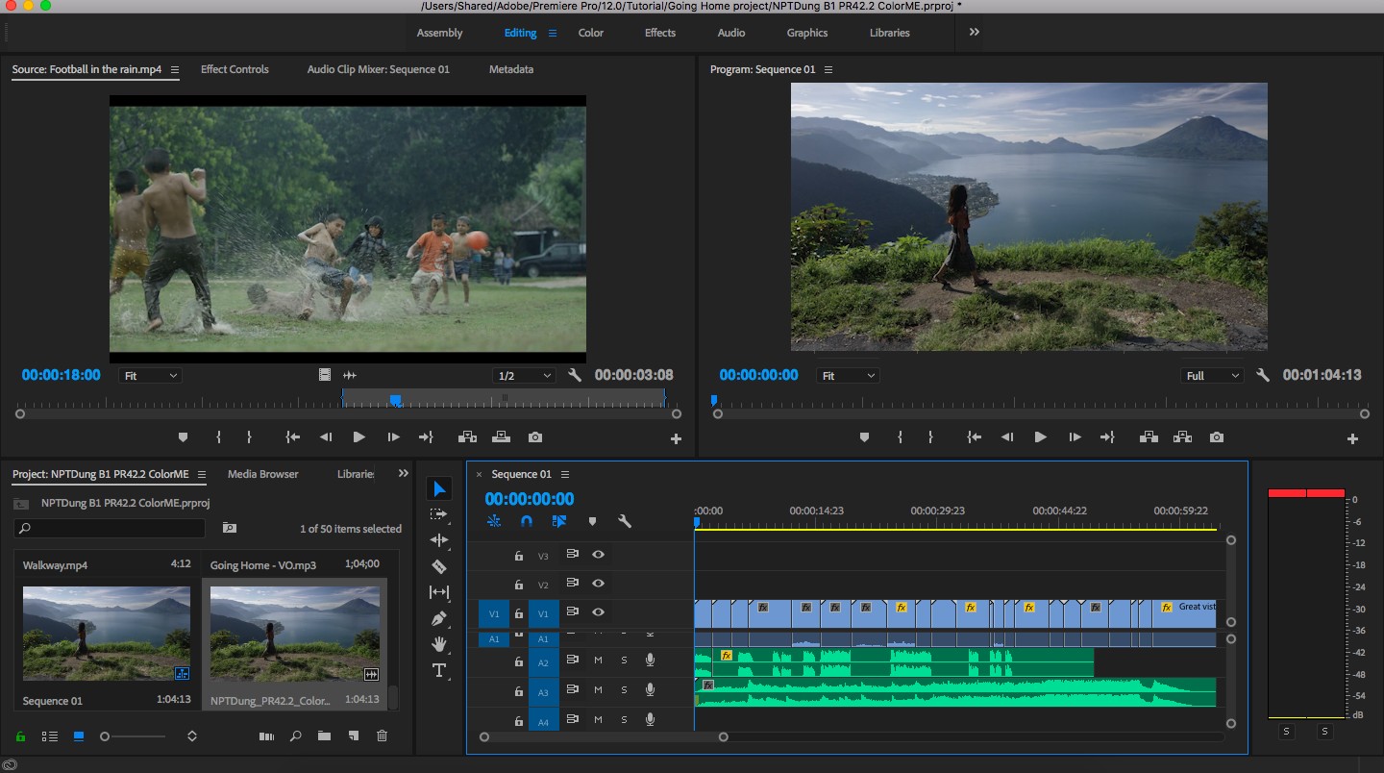Image resolution: width=1384 pixels, height=773 pixels.
Task: Click Program monitor button editor plus
Action: point(1352,438)
